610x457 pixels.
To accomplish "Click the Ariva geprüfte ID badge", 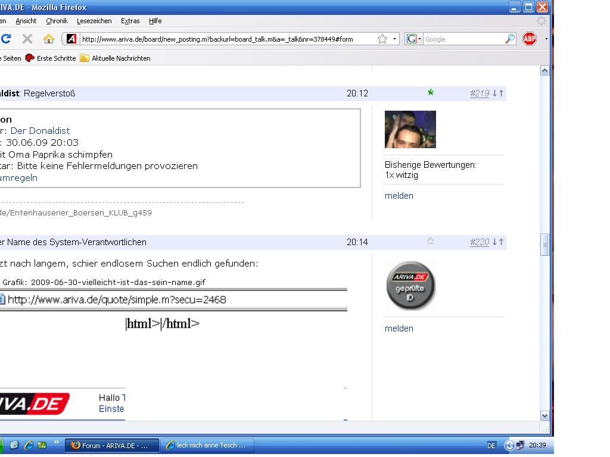I will point(410,286).
